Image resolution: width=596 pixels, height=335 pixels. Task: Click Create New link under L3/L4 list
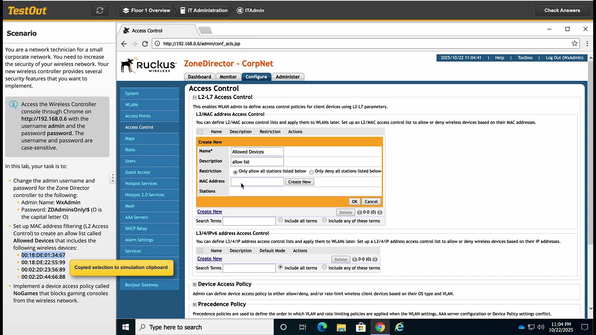(210, 259)
